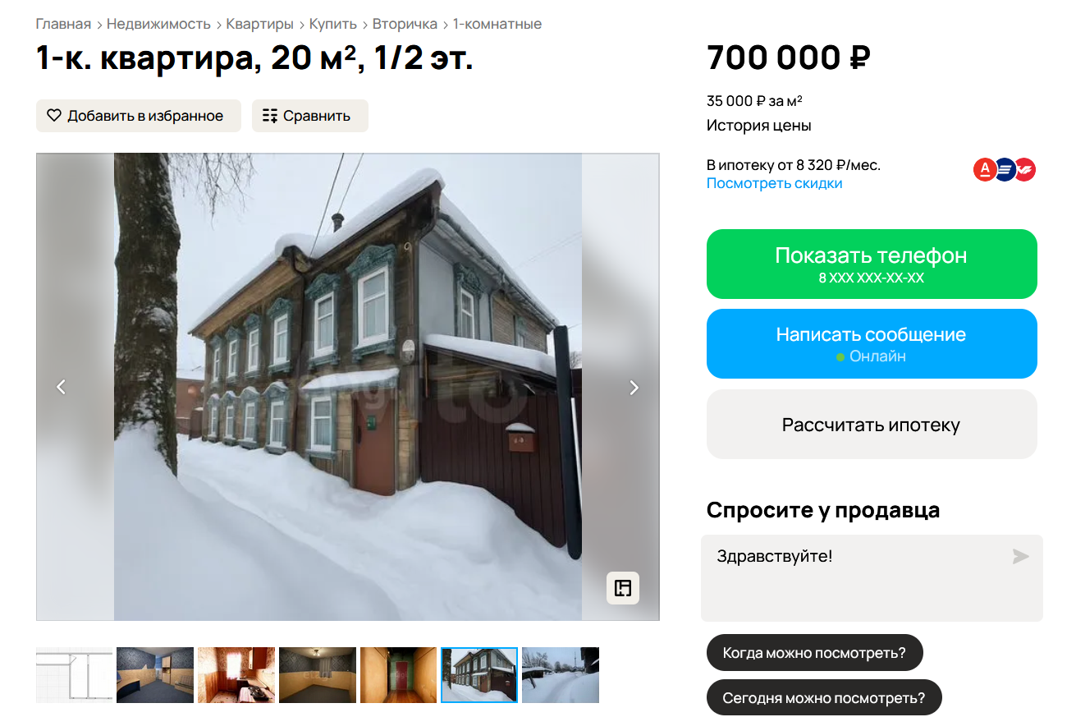The width and height of the screenshot is (1076, 717).
Task: Open Вторичка breadcrumb item
Action: point(405,24)
